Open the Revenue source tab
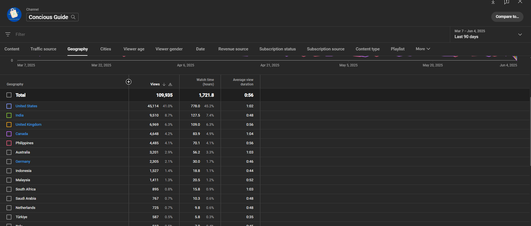531x226 pixels. (x=233, y=49)
